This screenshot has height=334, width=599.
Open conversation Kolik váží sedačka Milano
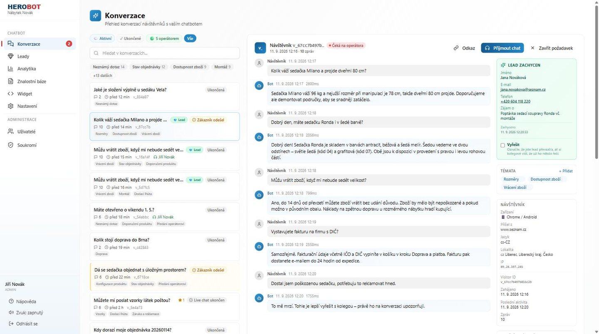click(x=165, y=126)
